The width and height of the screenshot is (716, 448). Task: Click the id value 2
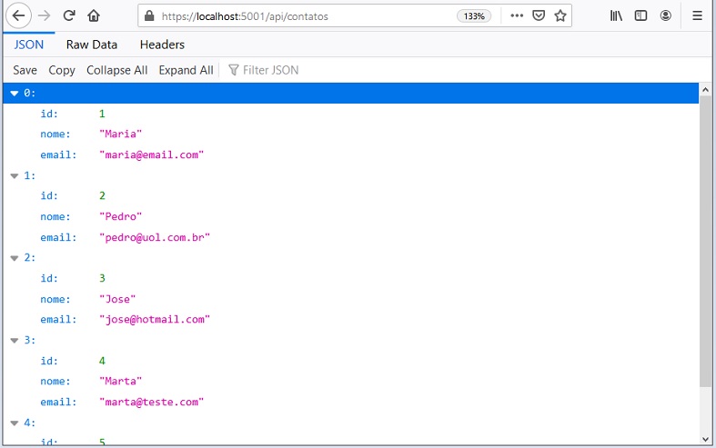102,195
